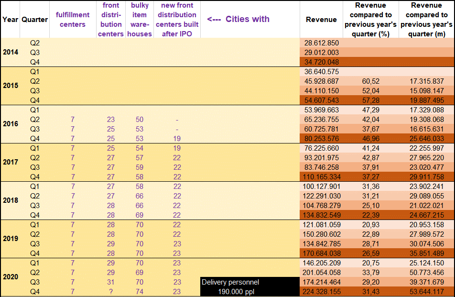Viewport: 455px width, 297px height.
Task: Click revenue value 201.054.058
Action: point(322,273)
